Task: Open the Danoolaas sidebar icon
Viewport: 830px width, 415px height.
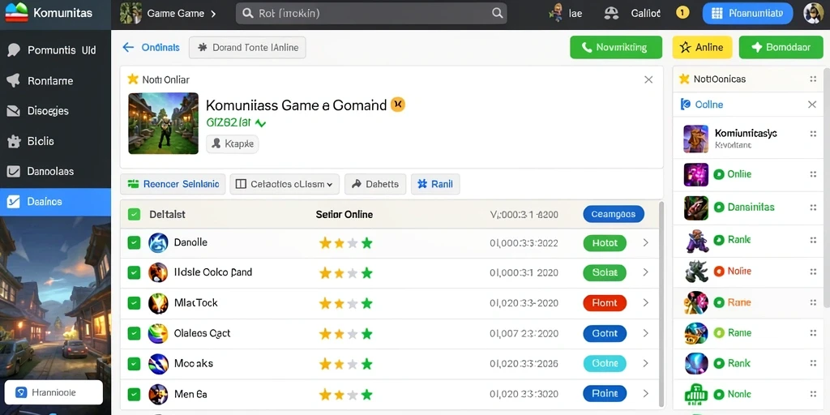Action: (x=13, y=172)
